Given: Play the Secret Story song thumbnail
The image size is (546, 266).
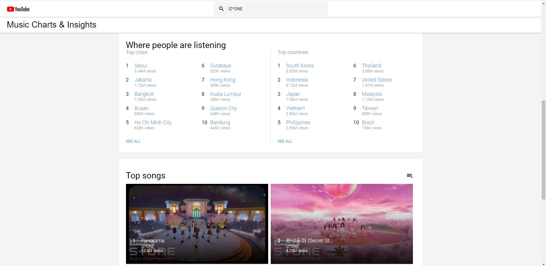Looking at the screenshot, I should (x=342, y=224).
